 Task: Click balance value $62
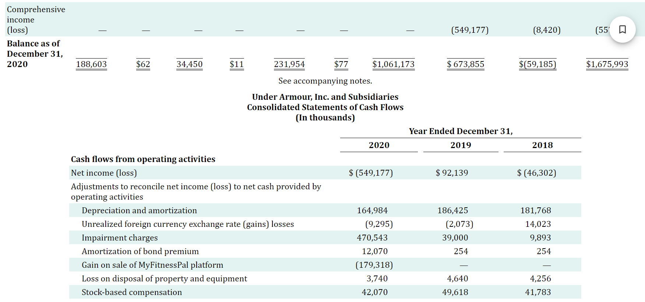pyautogui.click(x=143, y=64)
